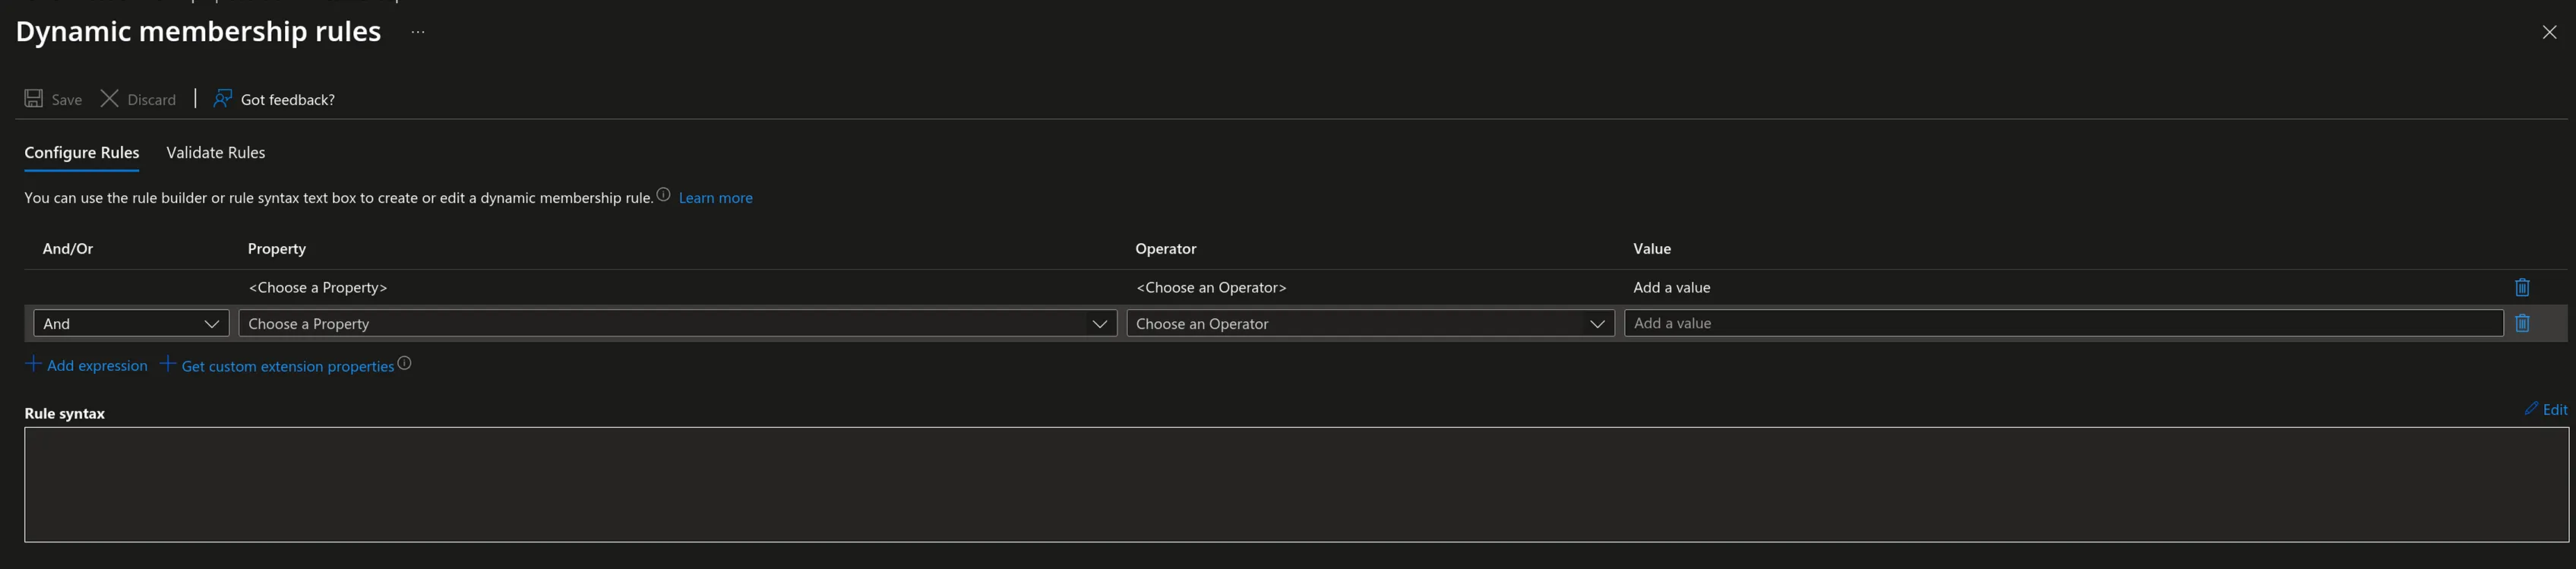Screen dimensions: 2576x569
Task: Click Get custom extension properties link
Action: [x=287, y=366]
